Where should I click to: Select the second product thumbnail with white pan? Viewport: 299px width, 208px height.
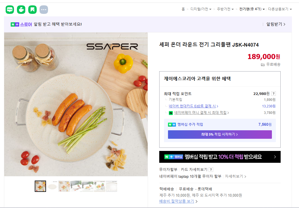click(52, 186)
